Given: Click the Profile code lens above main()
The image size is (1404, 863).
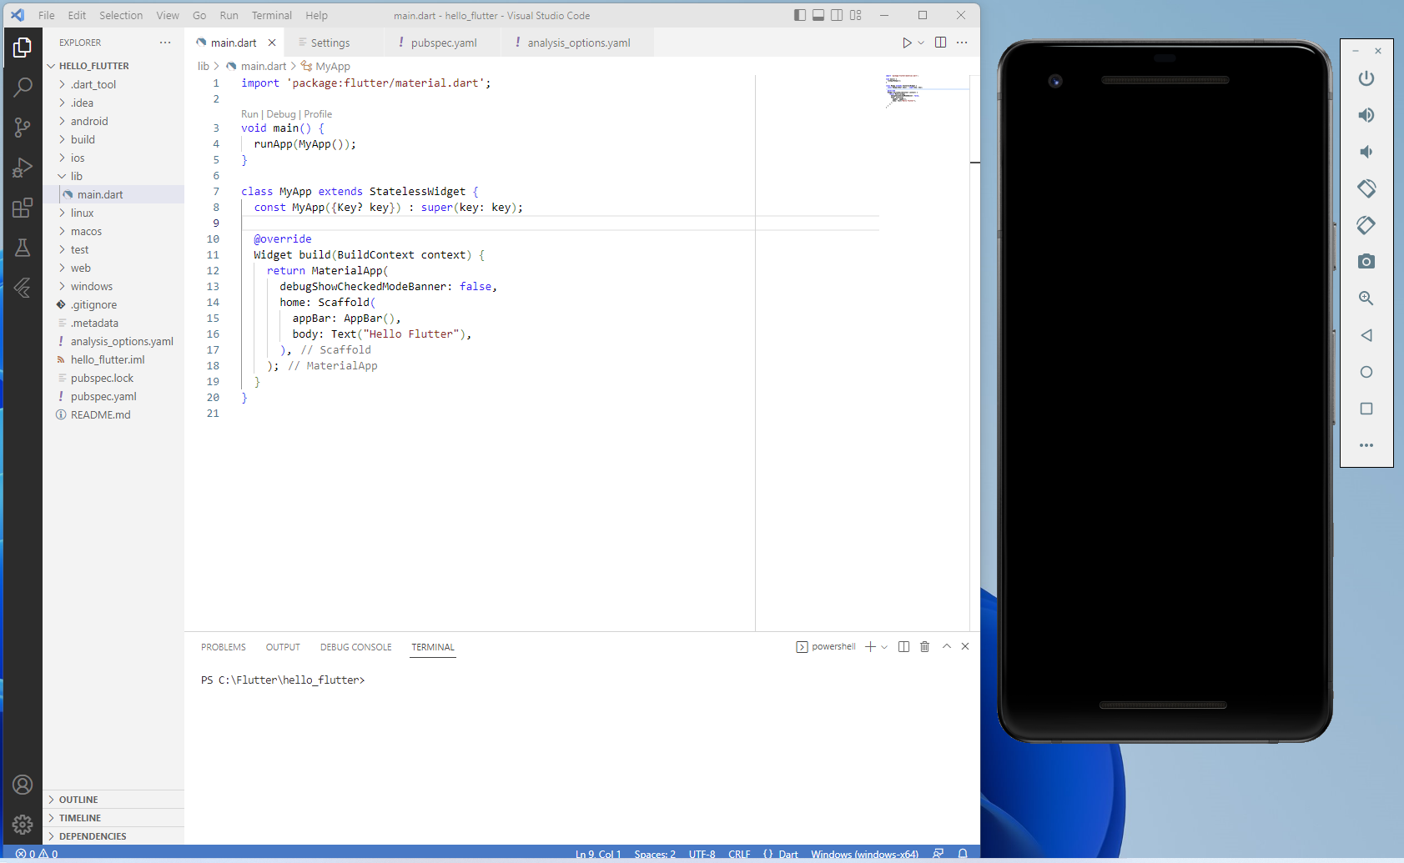Looking at the screenshot, I should point(318,114).
